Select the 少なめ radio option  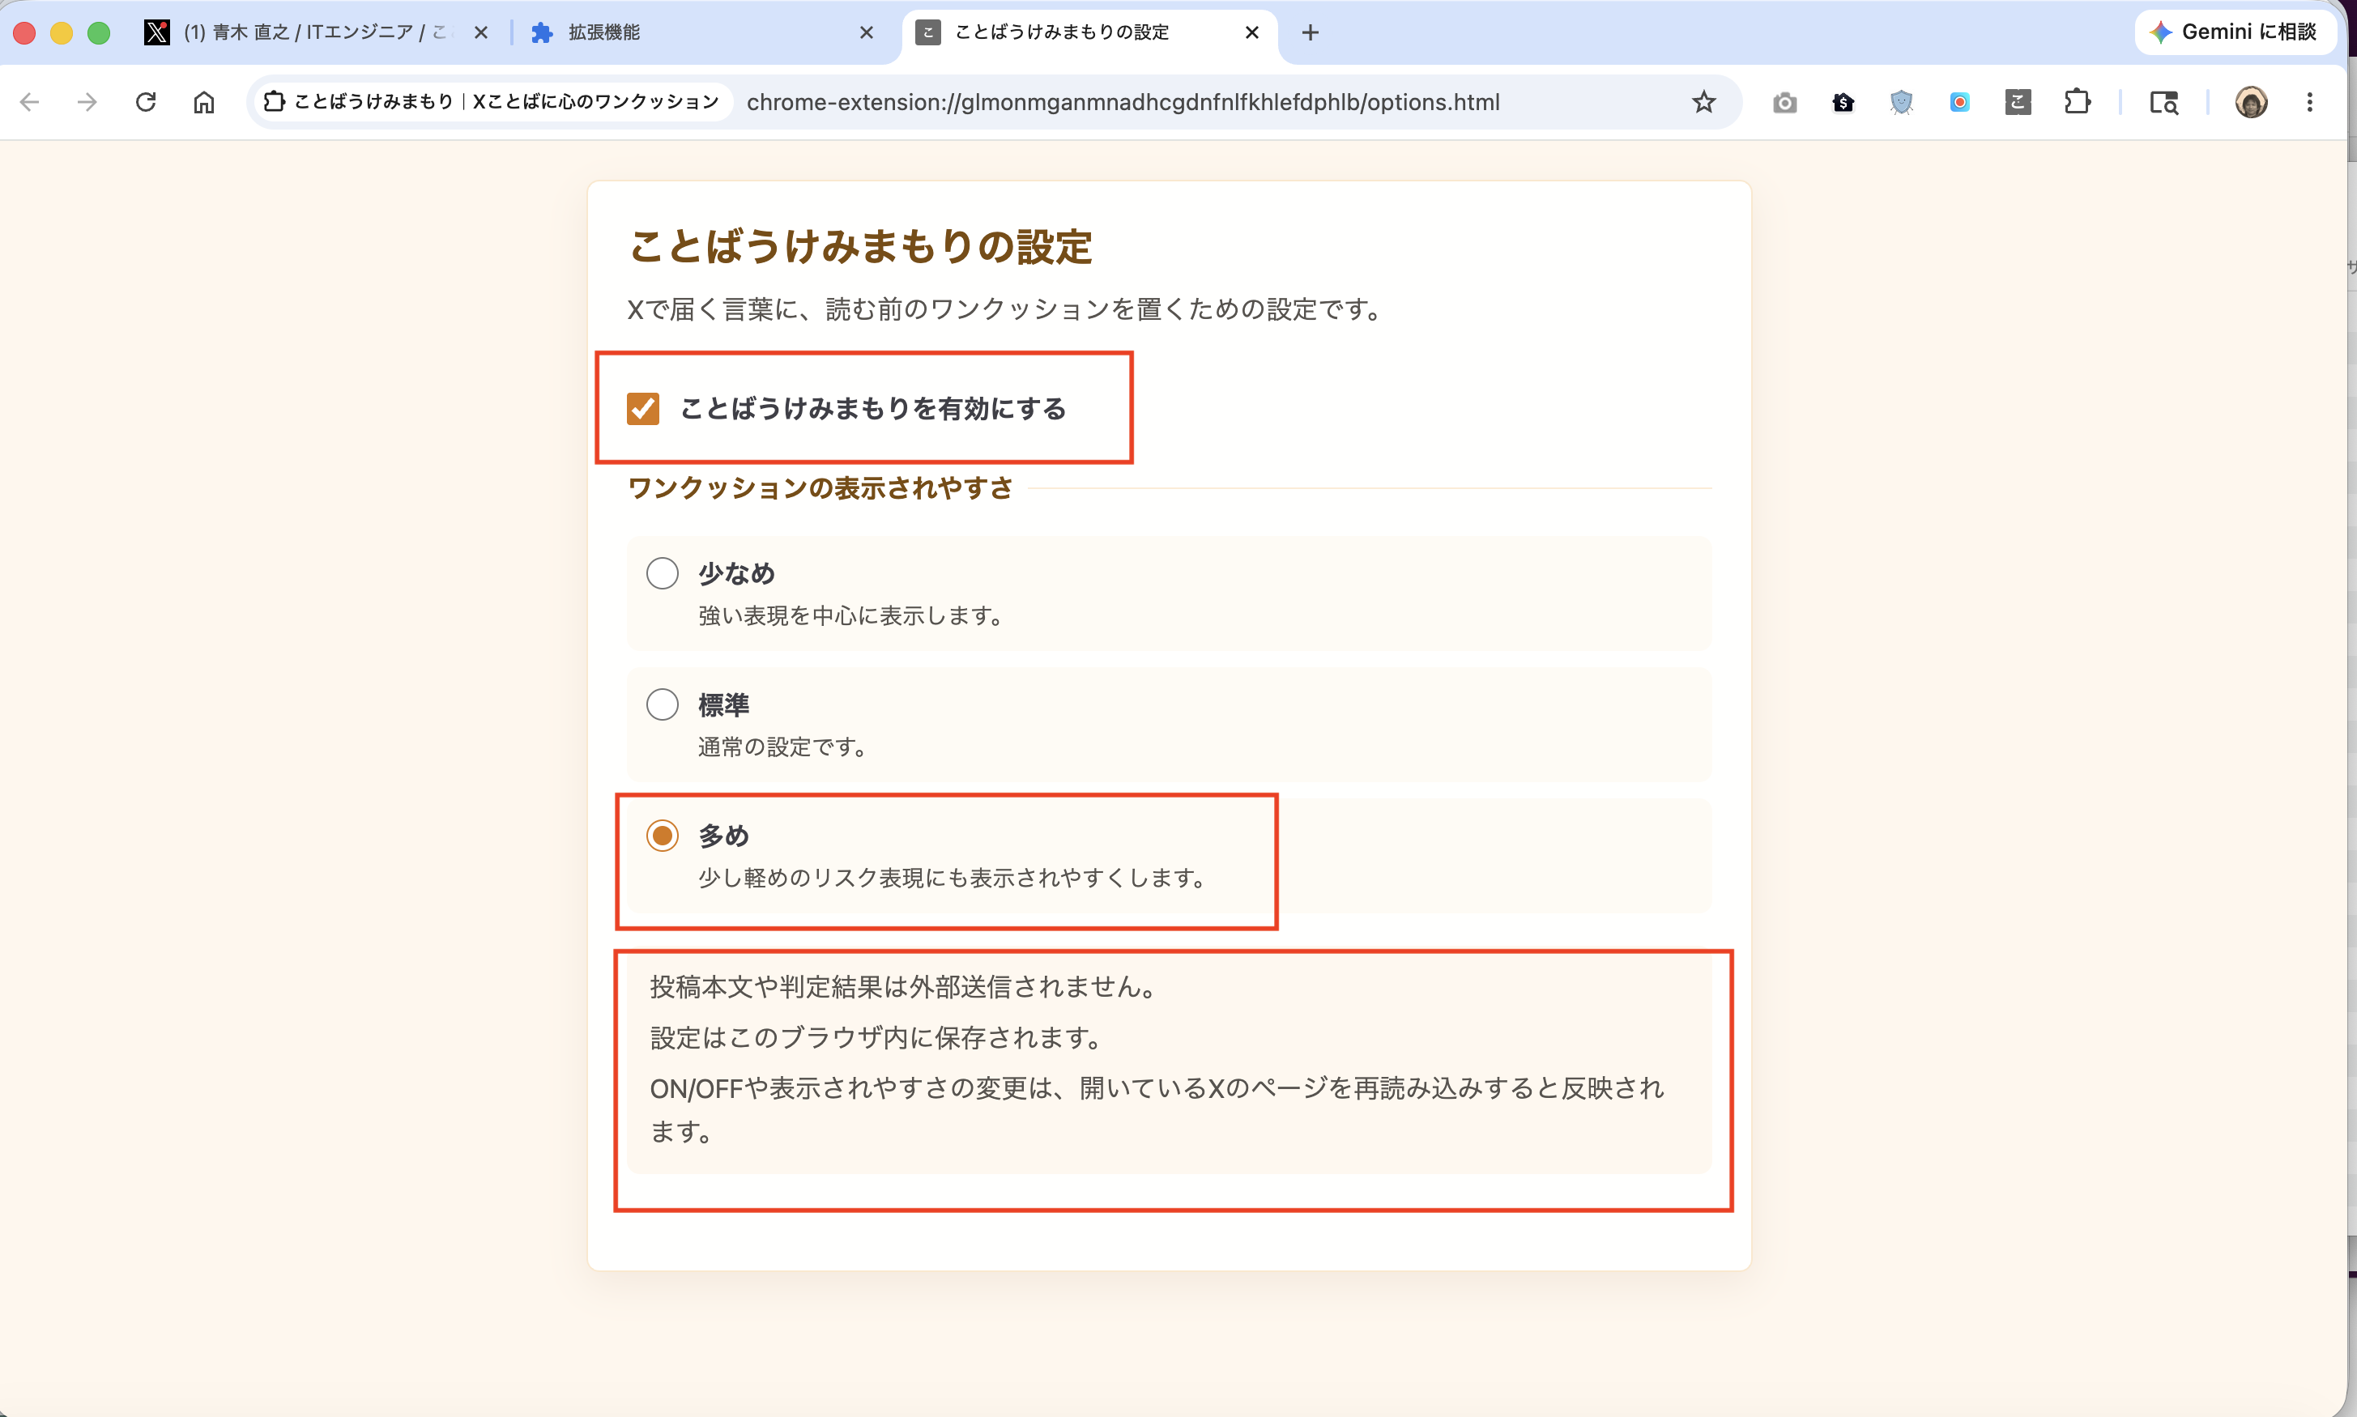click(662, 573)
